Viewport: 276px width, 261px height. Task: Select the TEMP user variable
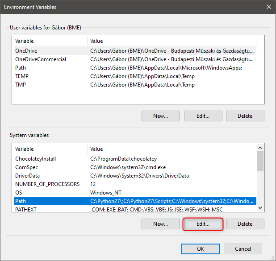click(x=22, y=76)
